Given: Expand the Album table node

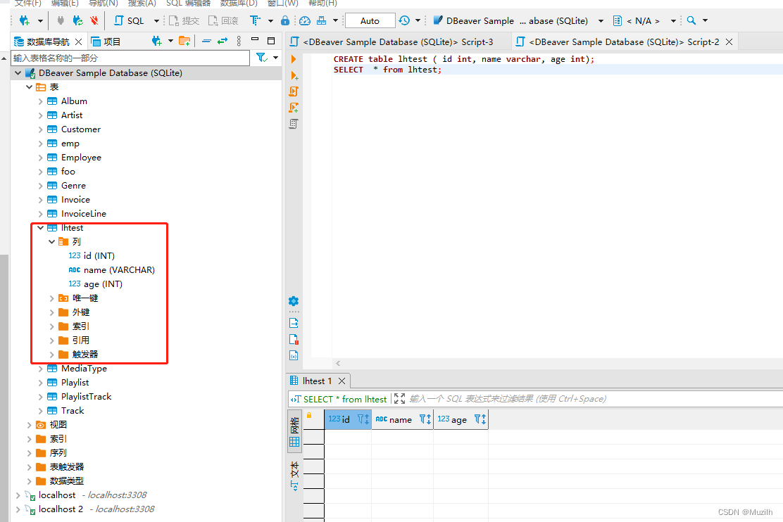Looking at the screenshot, I should tap(40, 101).
